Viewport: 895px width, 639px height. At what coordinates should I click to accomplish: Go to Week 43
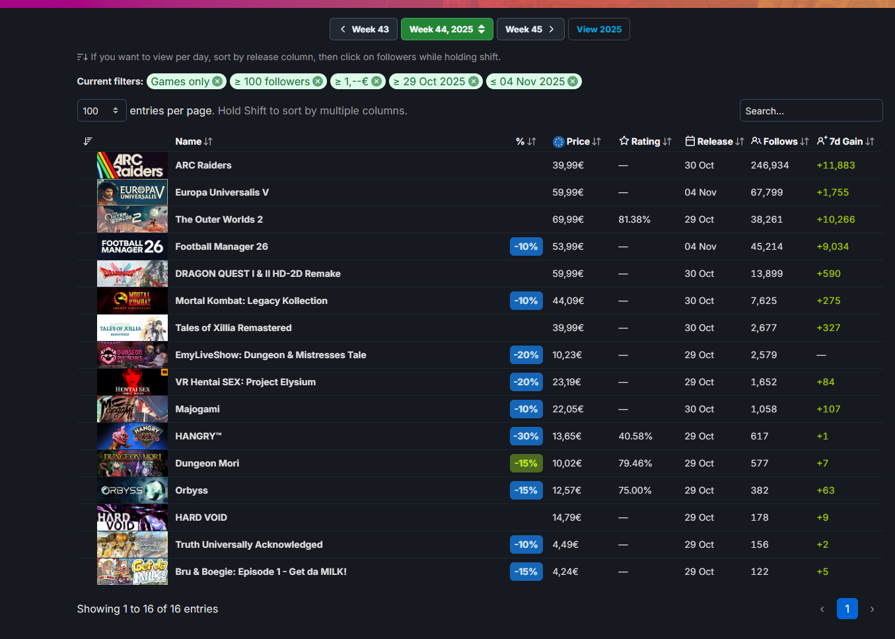click(x=364, y=29)
